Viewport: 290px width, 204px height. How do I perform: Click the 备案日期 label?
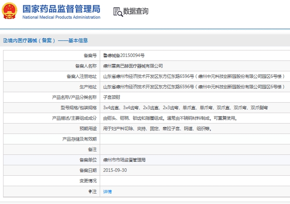[88, 170]
